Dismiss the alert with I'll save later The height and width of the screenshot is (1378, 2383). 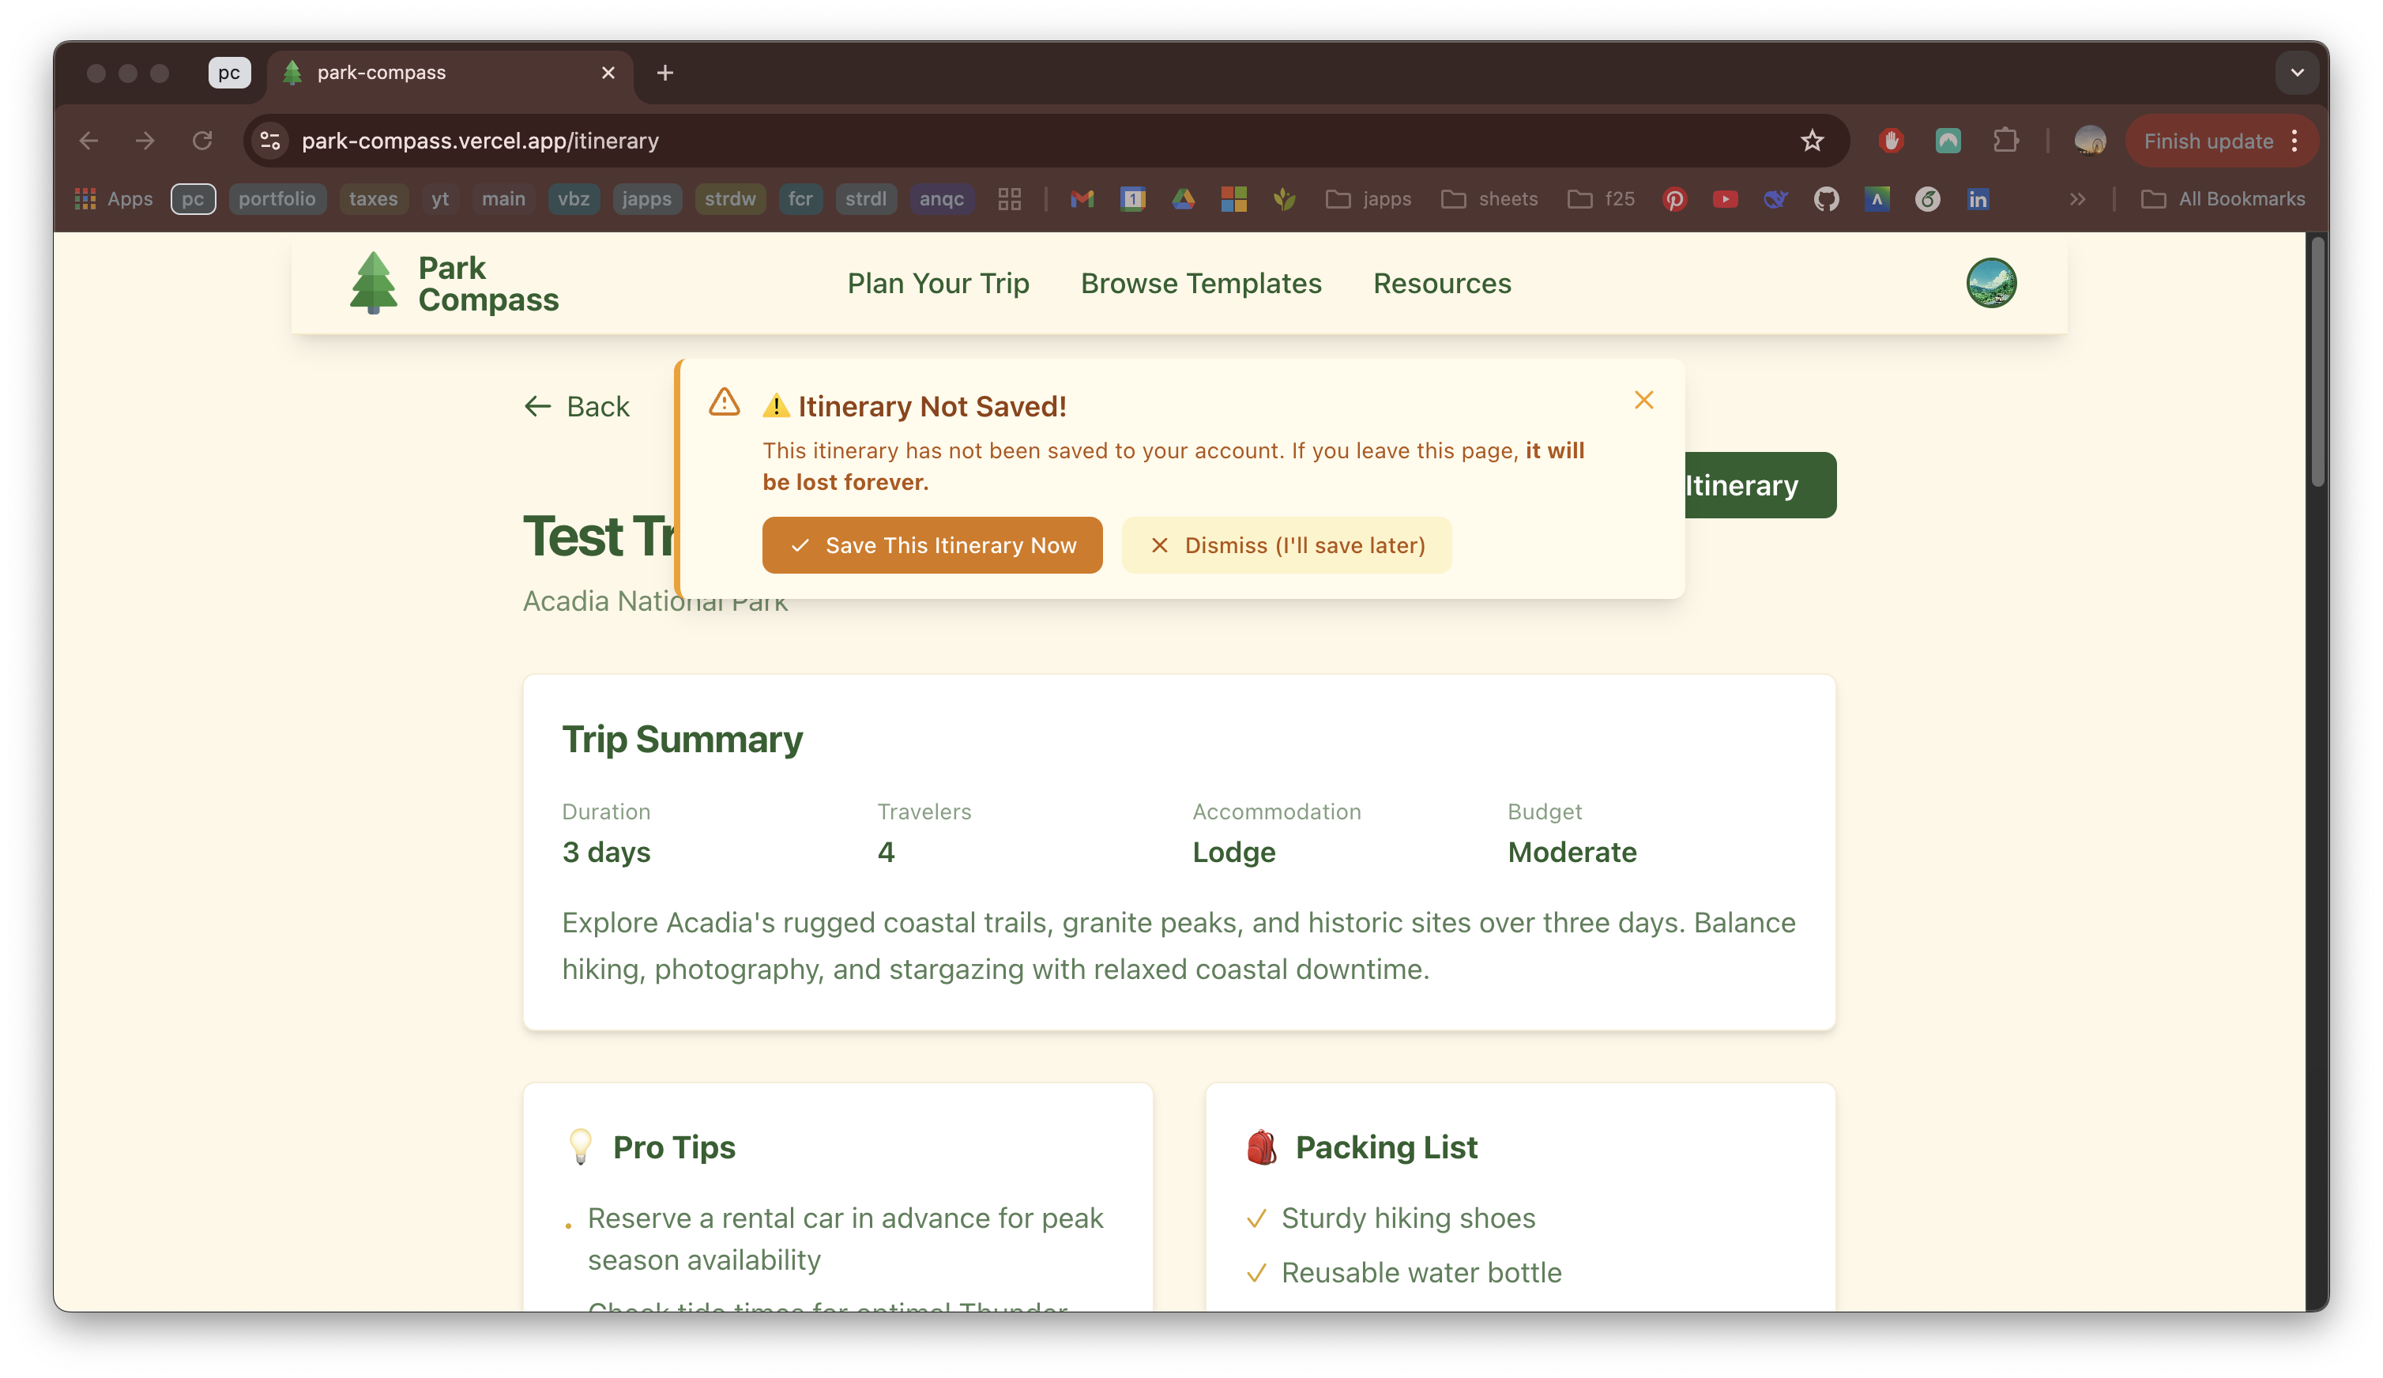(1286, 544)
